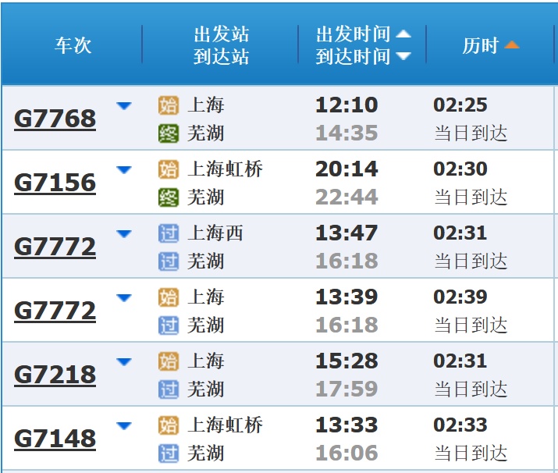Click the origin icon beside 上海 for G7218
The image size is (558, 473).
tap(169, 361)
